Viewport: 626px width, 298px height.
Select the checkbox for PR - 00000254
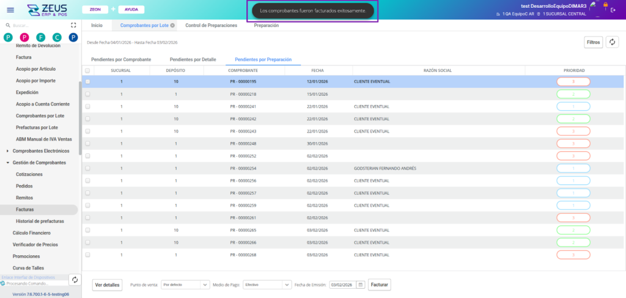tap(87, 168)
